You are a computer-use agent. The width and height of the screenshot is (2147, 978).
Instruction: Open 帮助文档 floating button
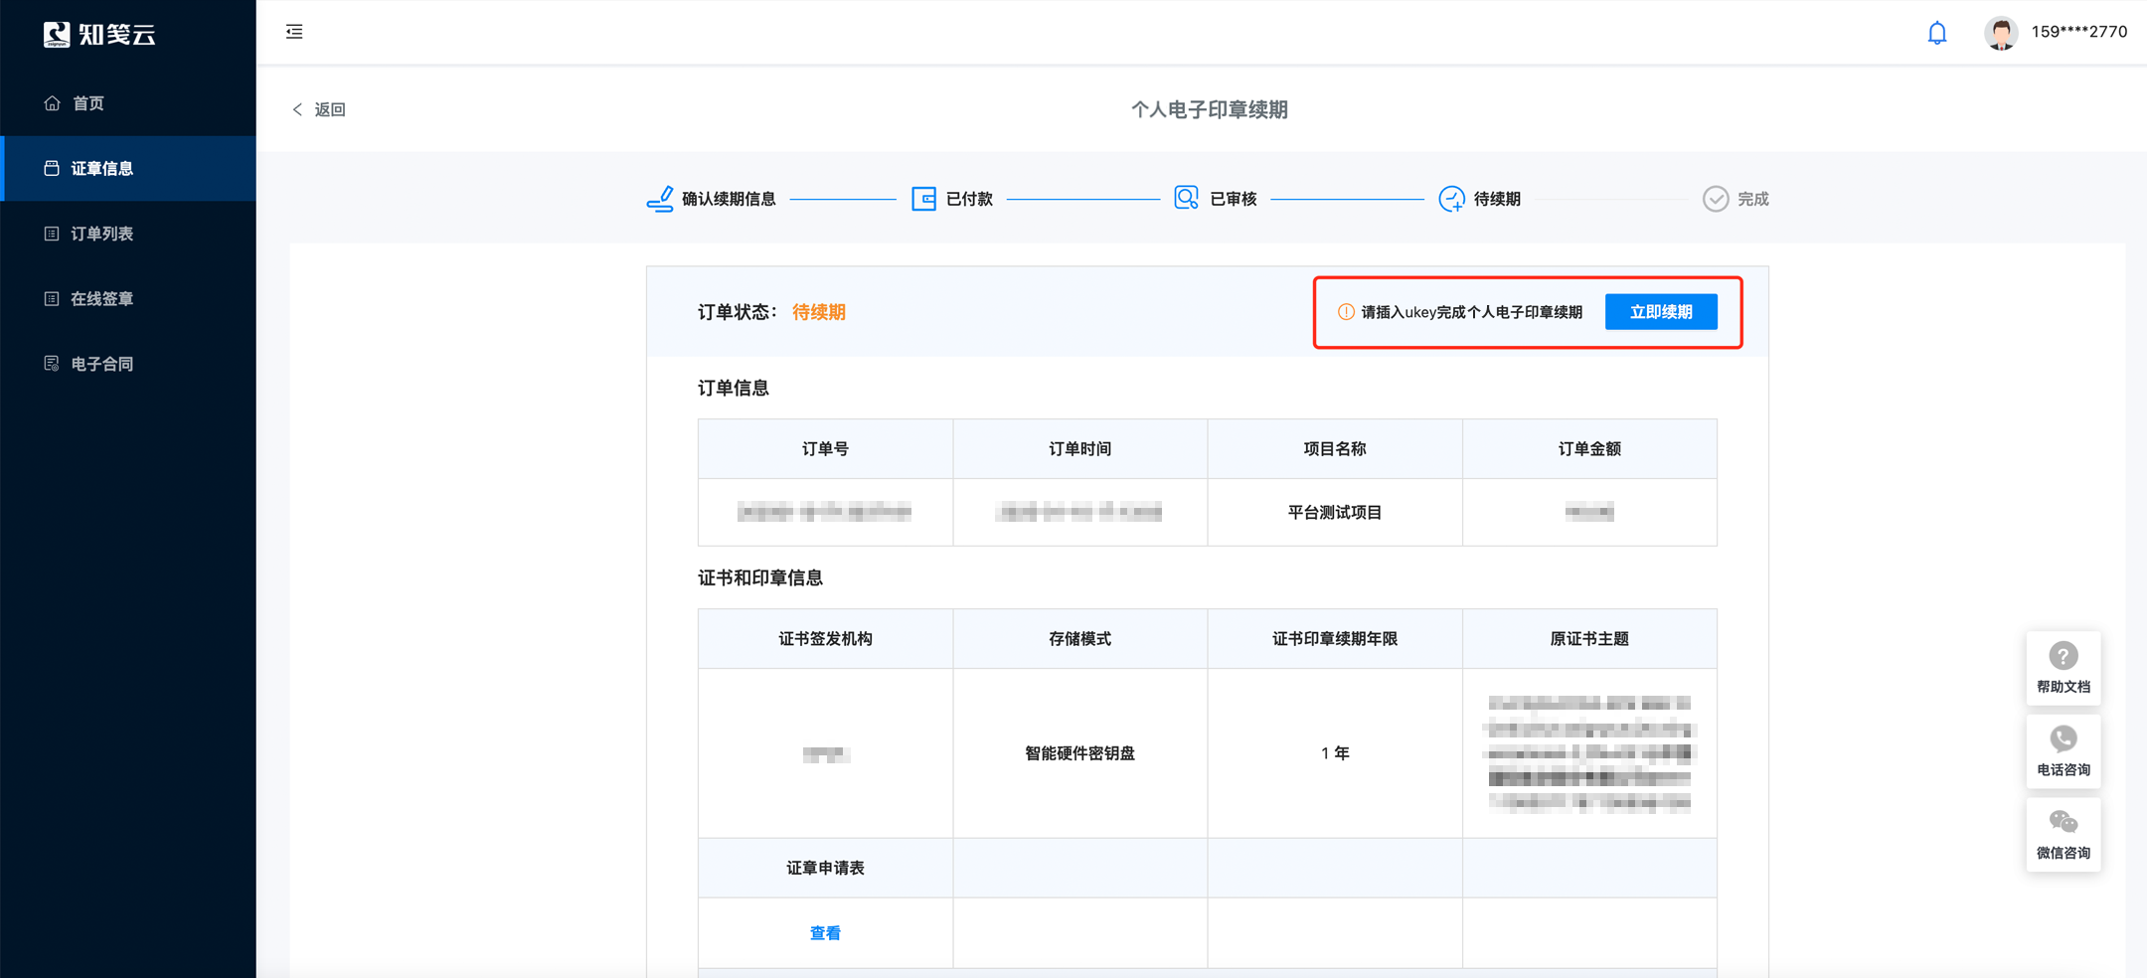2064,668
